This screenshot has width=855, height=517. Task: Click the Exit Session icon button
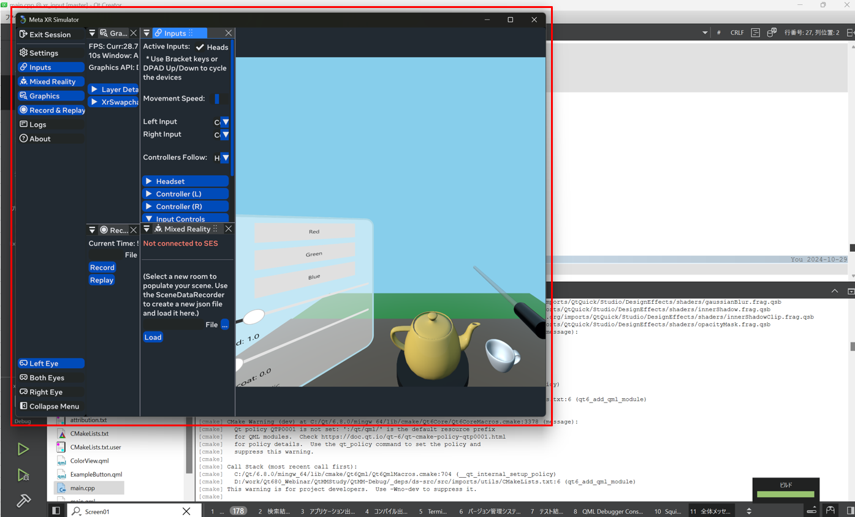pos(23,35)
